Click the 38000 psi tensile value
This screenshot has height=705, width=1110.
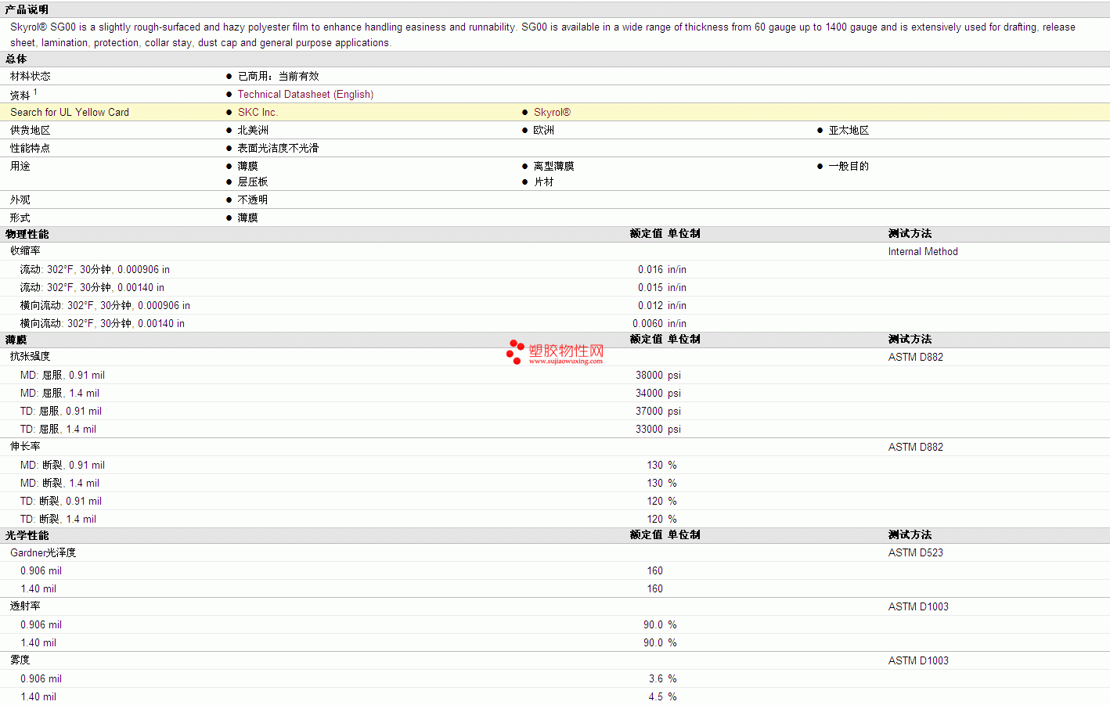[x=658, y=375]
